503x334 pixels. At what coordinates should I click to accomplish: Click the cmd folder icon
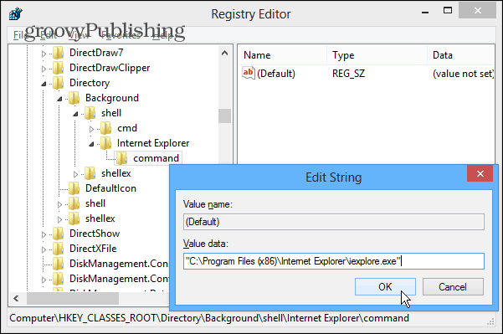105,128
